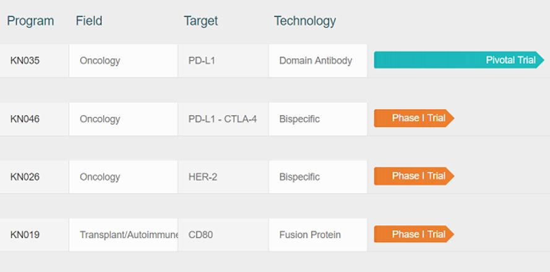550x272 pixels.
Task: Click the Program column header
Action: coord(30,20)
